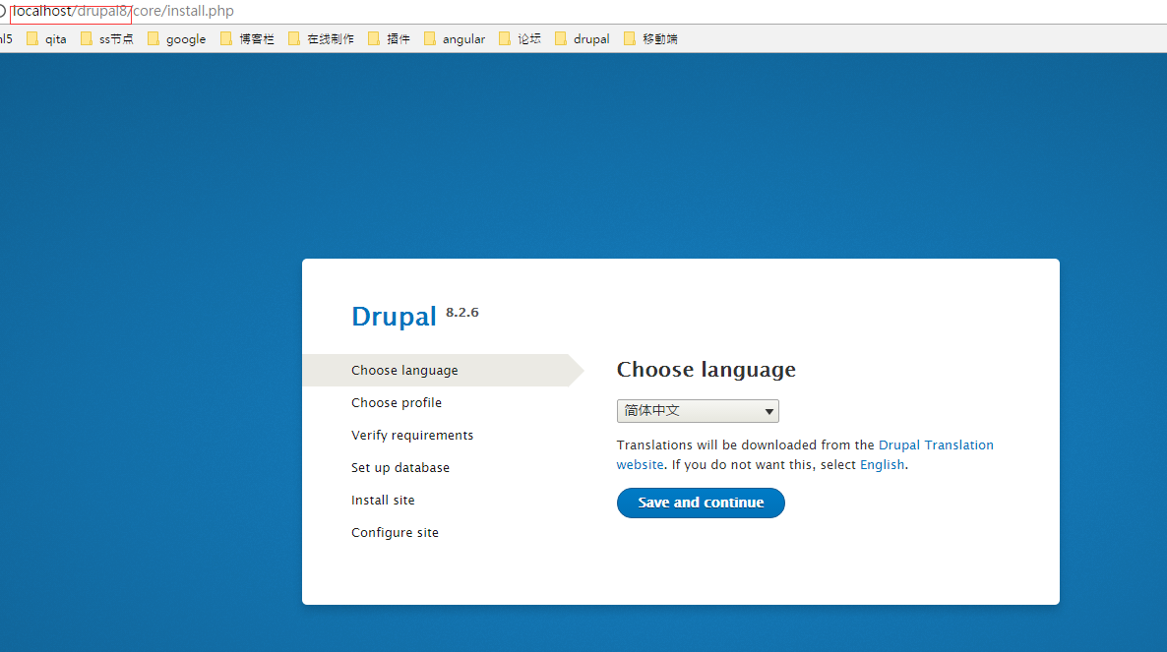Click the 8.2.6 version number
This screenshot has height=652, width=1167.
pyautogui.click(x=462, y=313)
